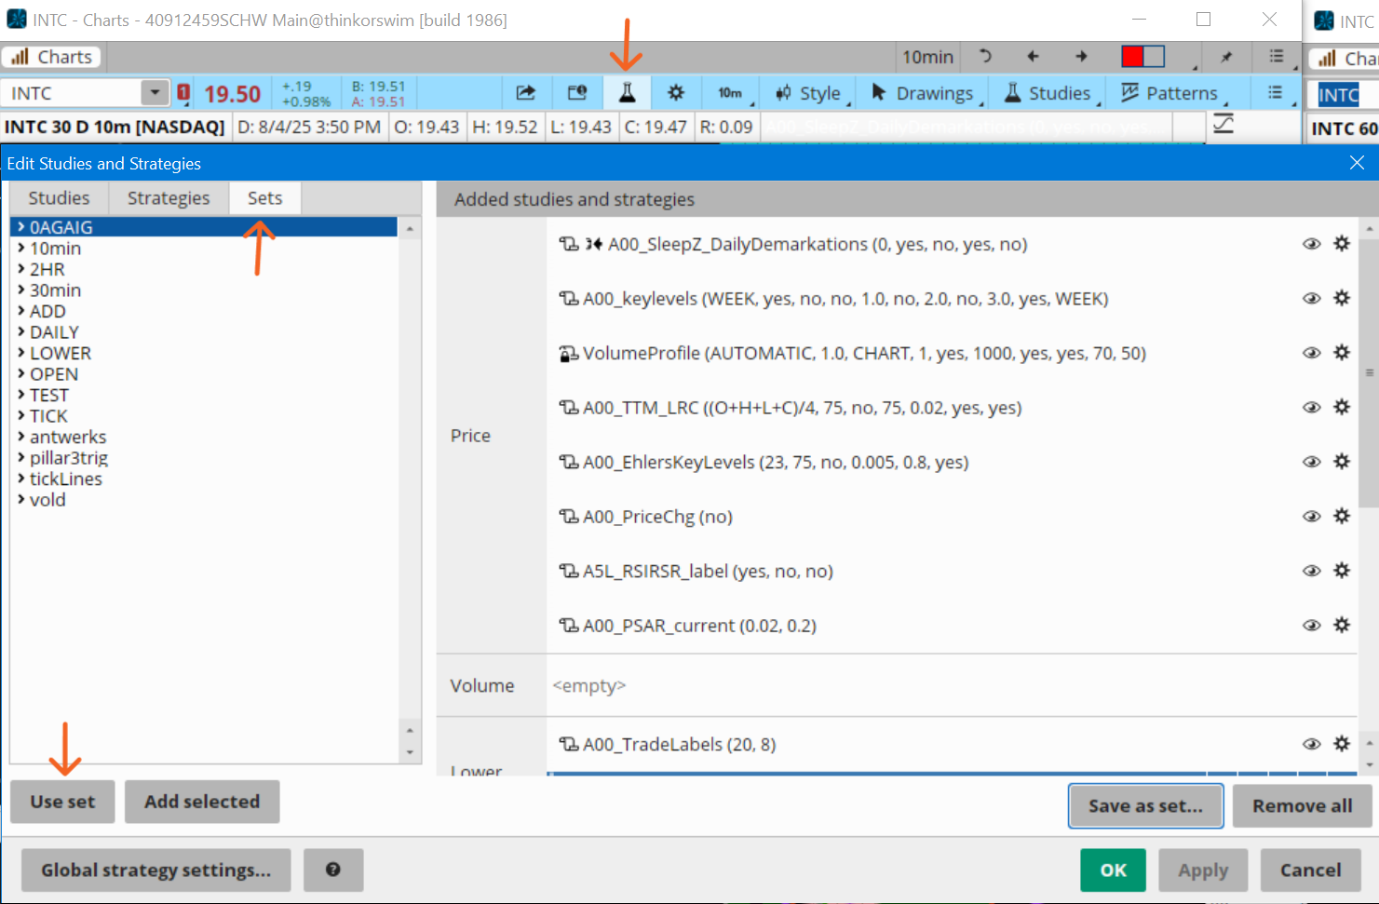Expand the DAILY study set
This screenshot has height=904, width=1379.
(21, 332)
